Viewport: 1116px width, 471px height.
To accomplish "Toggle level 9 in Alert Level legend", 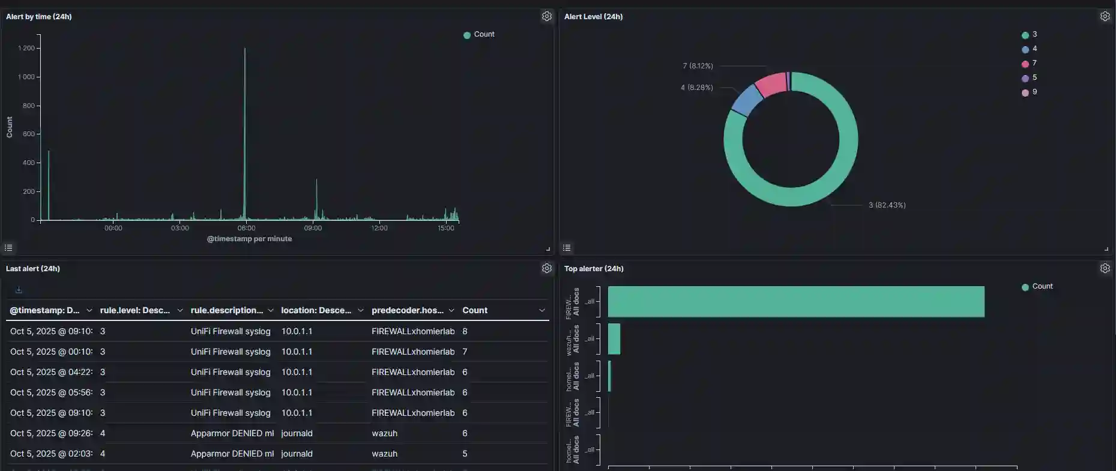I will (1030, 92).
